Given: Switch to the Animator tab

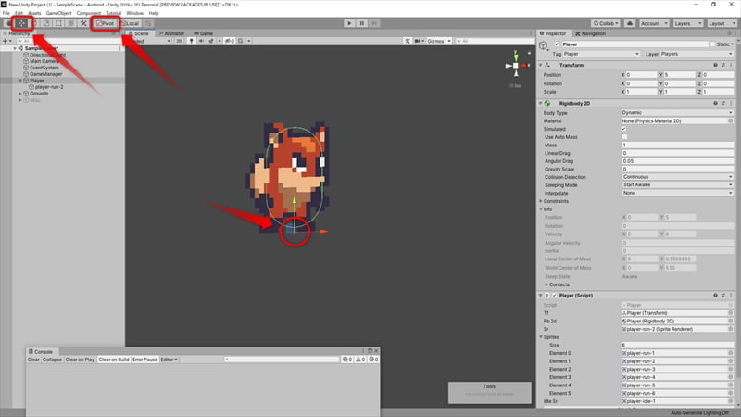Looking at the screenshot, I should point(171,33).
